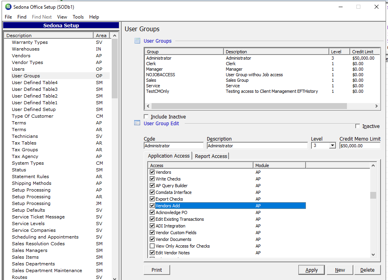Open Statement Rules in setup list
This screenshot has height=280, width=388.
(30, 177)
